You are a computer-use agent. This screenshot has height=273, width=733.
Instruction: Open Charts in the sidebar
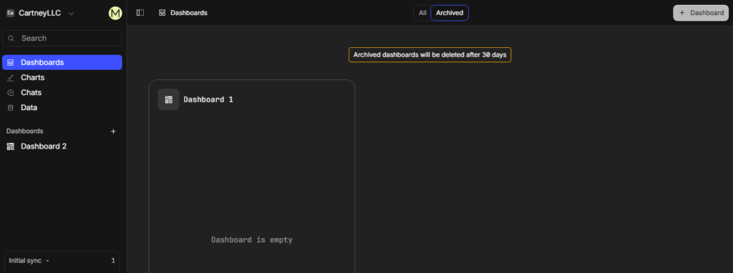[62, 77]
